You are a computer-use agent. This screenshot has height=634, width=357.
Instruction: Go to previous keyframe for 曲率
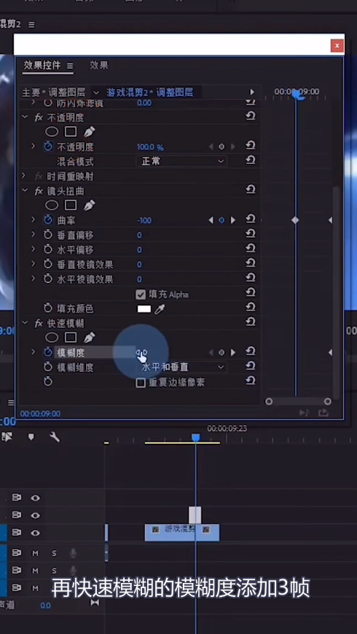coord(211,220)
